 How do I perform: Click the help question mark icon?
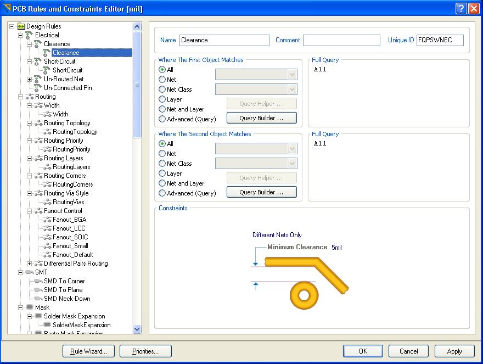click(461, 8)
